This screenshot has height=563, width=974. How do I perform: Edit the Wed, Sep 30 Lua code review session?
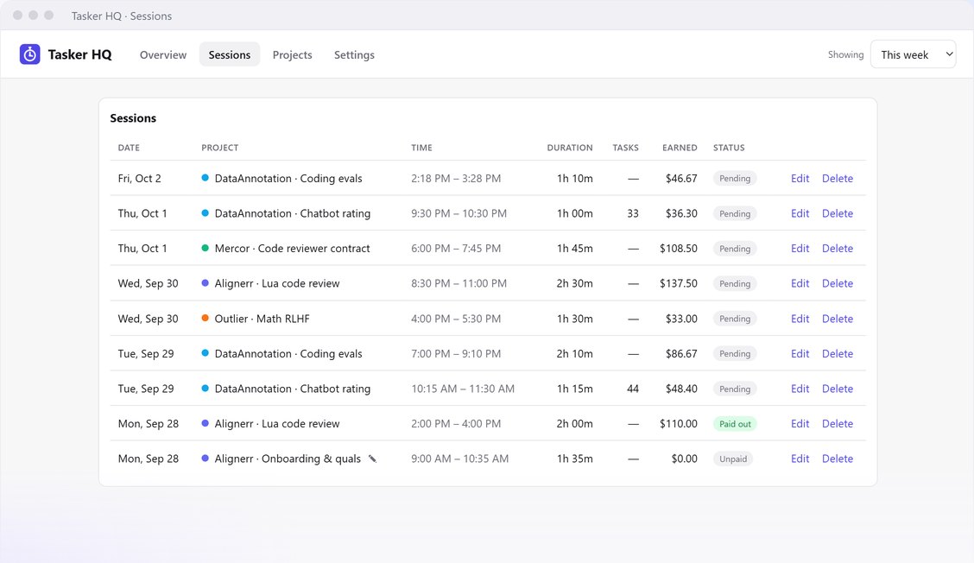click(x=800, y=283)
